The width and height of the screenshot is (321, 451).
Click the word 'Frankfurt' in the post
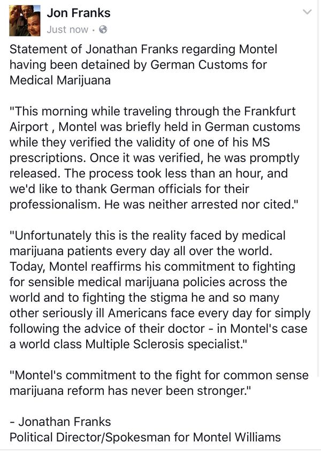click(x=270, y=111)
